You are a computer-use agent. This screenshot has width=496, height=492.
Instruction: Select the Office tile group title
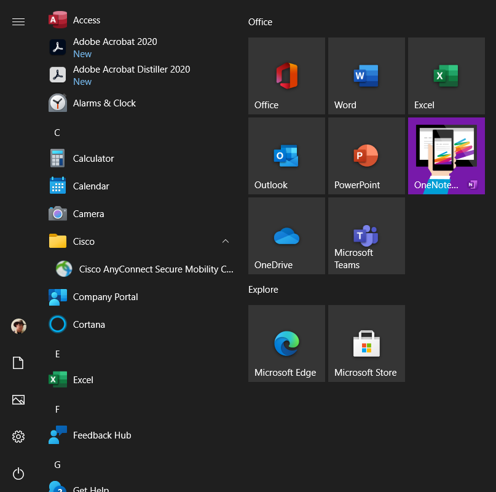pyautogui.click(x=260, y=22)
